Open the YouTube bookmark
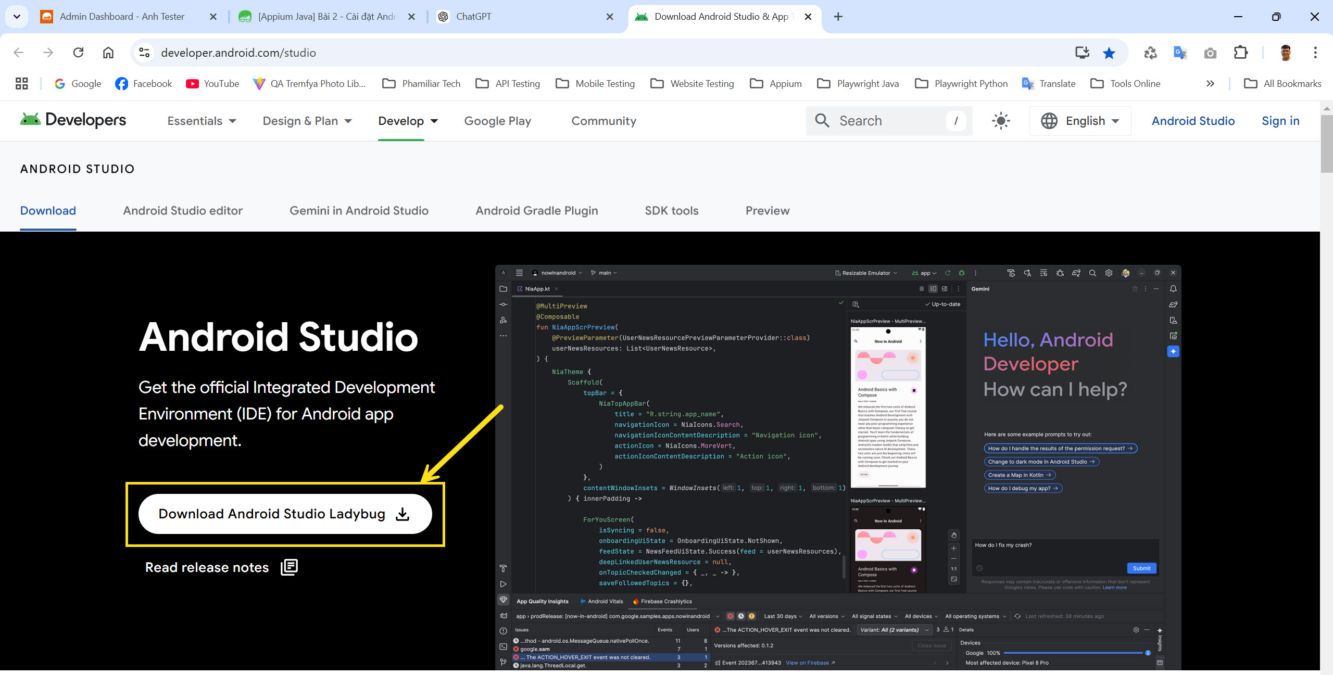This screenshot has width=1333, height=675. tap(212, 83)
